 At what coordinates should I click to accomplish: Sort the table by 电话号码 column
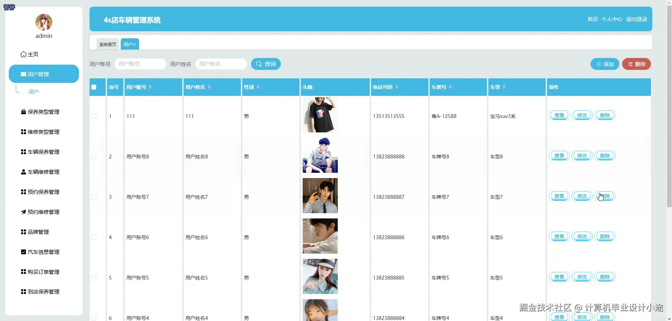click(397, 87)
